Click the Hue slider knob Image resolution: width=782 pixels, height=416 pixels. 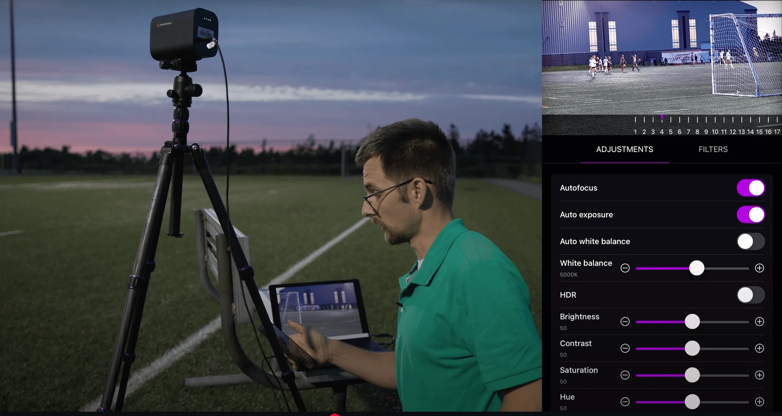coord(692,402)
